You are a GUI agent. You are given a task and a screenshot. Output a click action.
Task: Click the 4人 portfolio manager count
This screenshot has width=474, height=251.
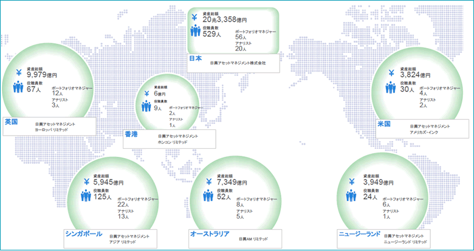click(x=423, y=93)
